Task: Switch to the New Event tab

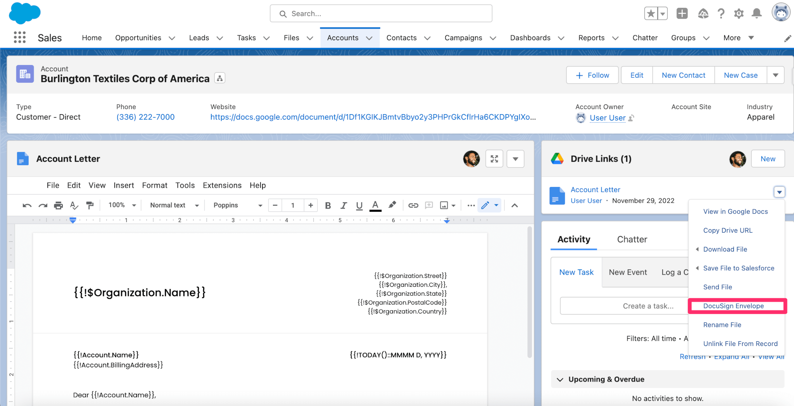Action: (x=628, y=272)
